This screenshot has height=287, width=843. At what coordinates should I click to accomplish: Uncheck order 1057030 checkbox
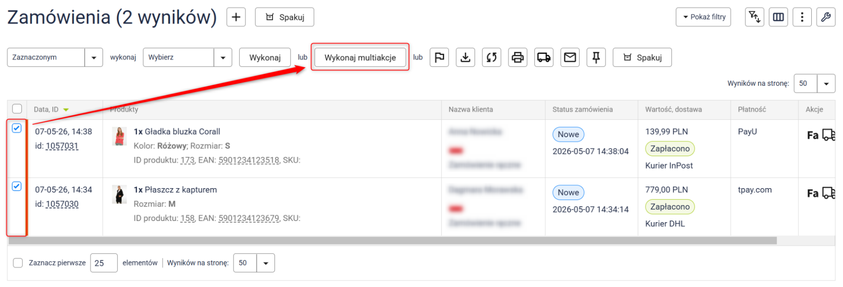point(16,186)
